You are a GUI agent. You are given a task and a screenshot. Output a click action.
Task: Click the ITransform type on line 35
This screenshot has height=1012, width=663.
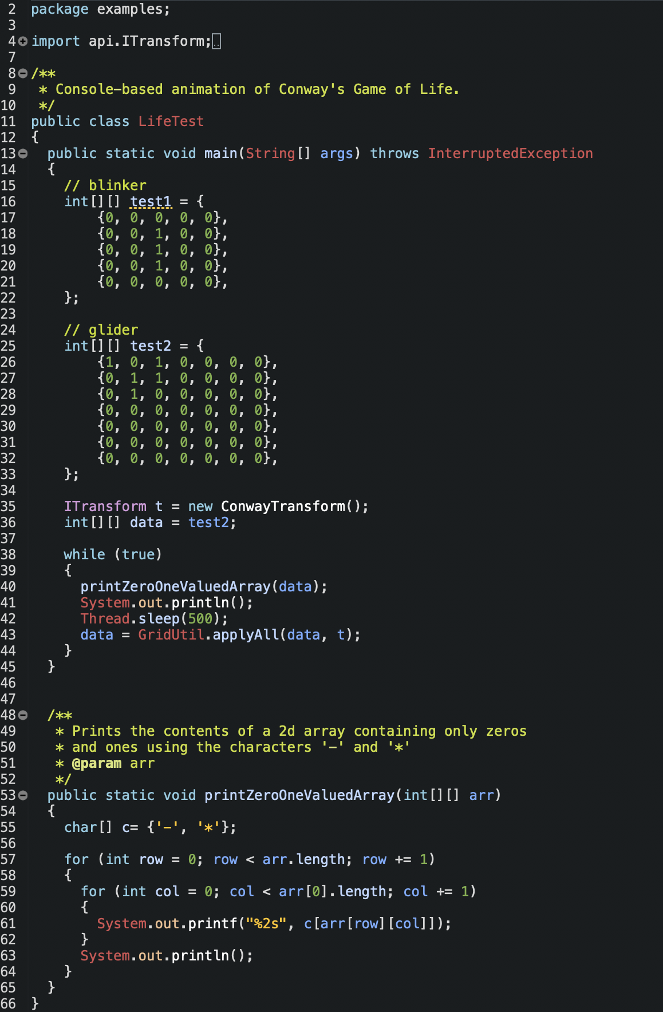point(105,507)
